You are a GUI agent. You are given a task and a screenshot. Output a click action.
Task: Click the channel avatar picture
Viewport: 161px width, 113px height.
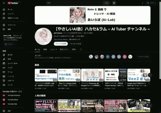tap(43, 36)
